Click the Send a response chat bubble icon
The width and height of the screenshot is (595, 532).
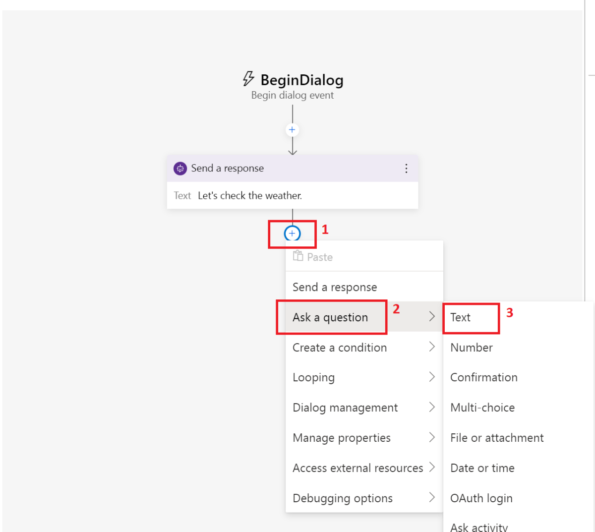click(x=180, y=169)
